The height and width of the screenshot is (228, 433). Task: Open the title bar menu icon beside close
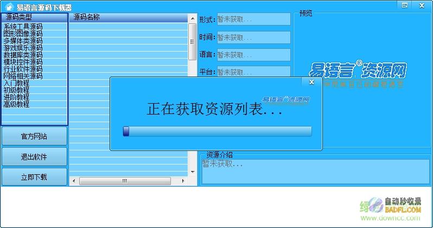pyautogui.click(x=405, y=5)
